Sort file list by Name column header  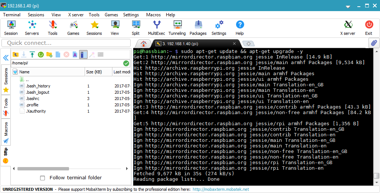pyautogui.click(x=48, y=72)
